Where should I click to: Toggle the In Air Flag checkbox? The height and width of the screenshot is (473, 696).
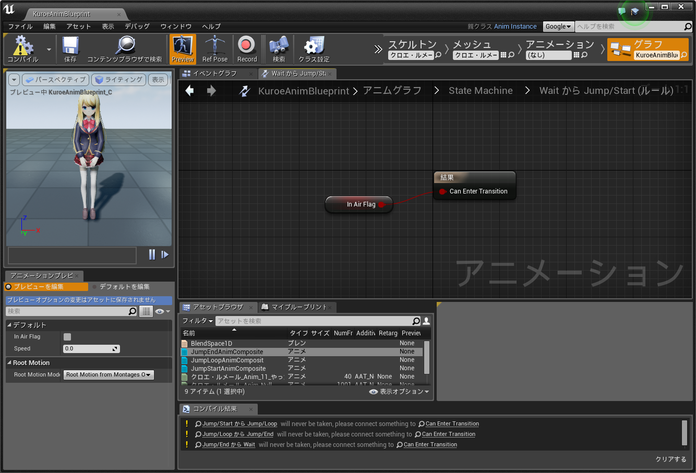click(x=66, y=337)
